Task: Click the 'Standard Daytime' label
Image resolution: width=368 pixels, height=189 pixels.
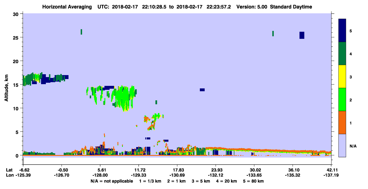Action: (291, 7)
